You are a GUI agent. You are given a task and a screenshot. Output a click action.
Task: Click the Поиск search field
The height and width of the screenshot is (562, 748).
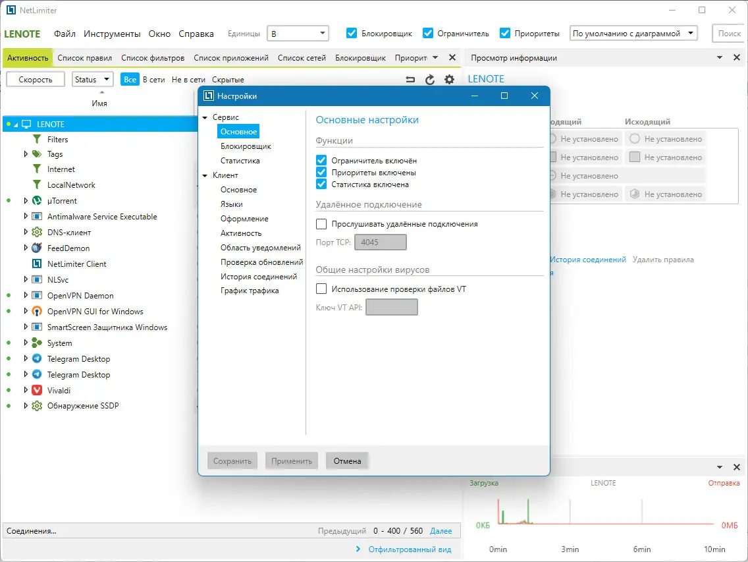(730, 34)
